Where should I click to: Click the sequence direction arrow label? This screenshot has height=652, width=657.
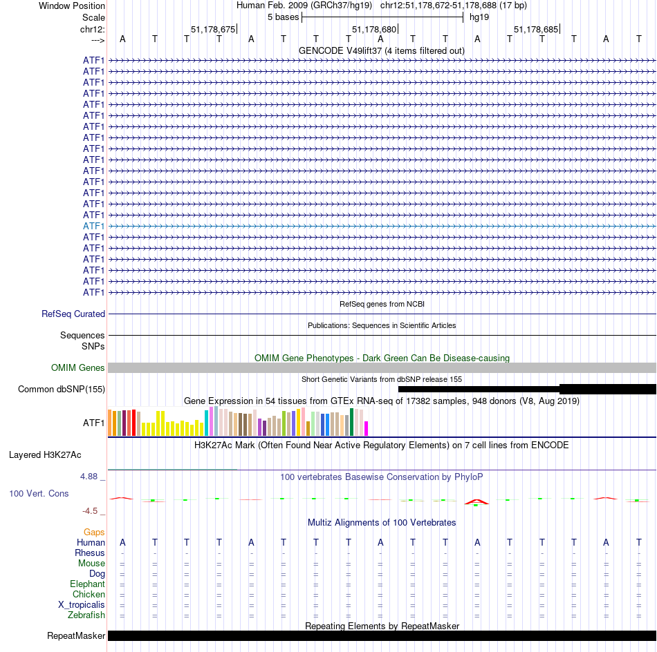pyautogui.click(x=98, y=40)
